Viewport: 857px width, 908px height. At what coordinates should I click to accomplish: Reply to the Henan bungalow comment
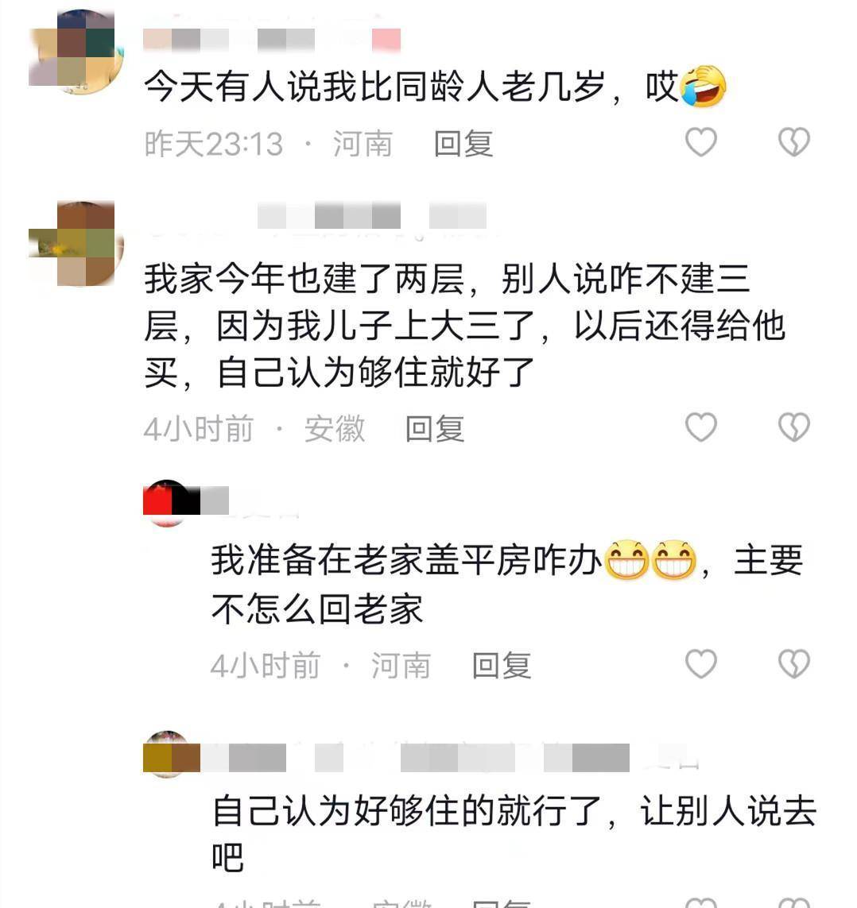tap(501, 666)
